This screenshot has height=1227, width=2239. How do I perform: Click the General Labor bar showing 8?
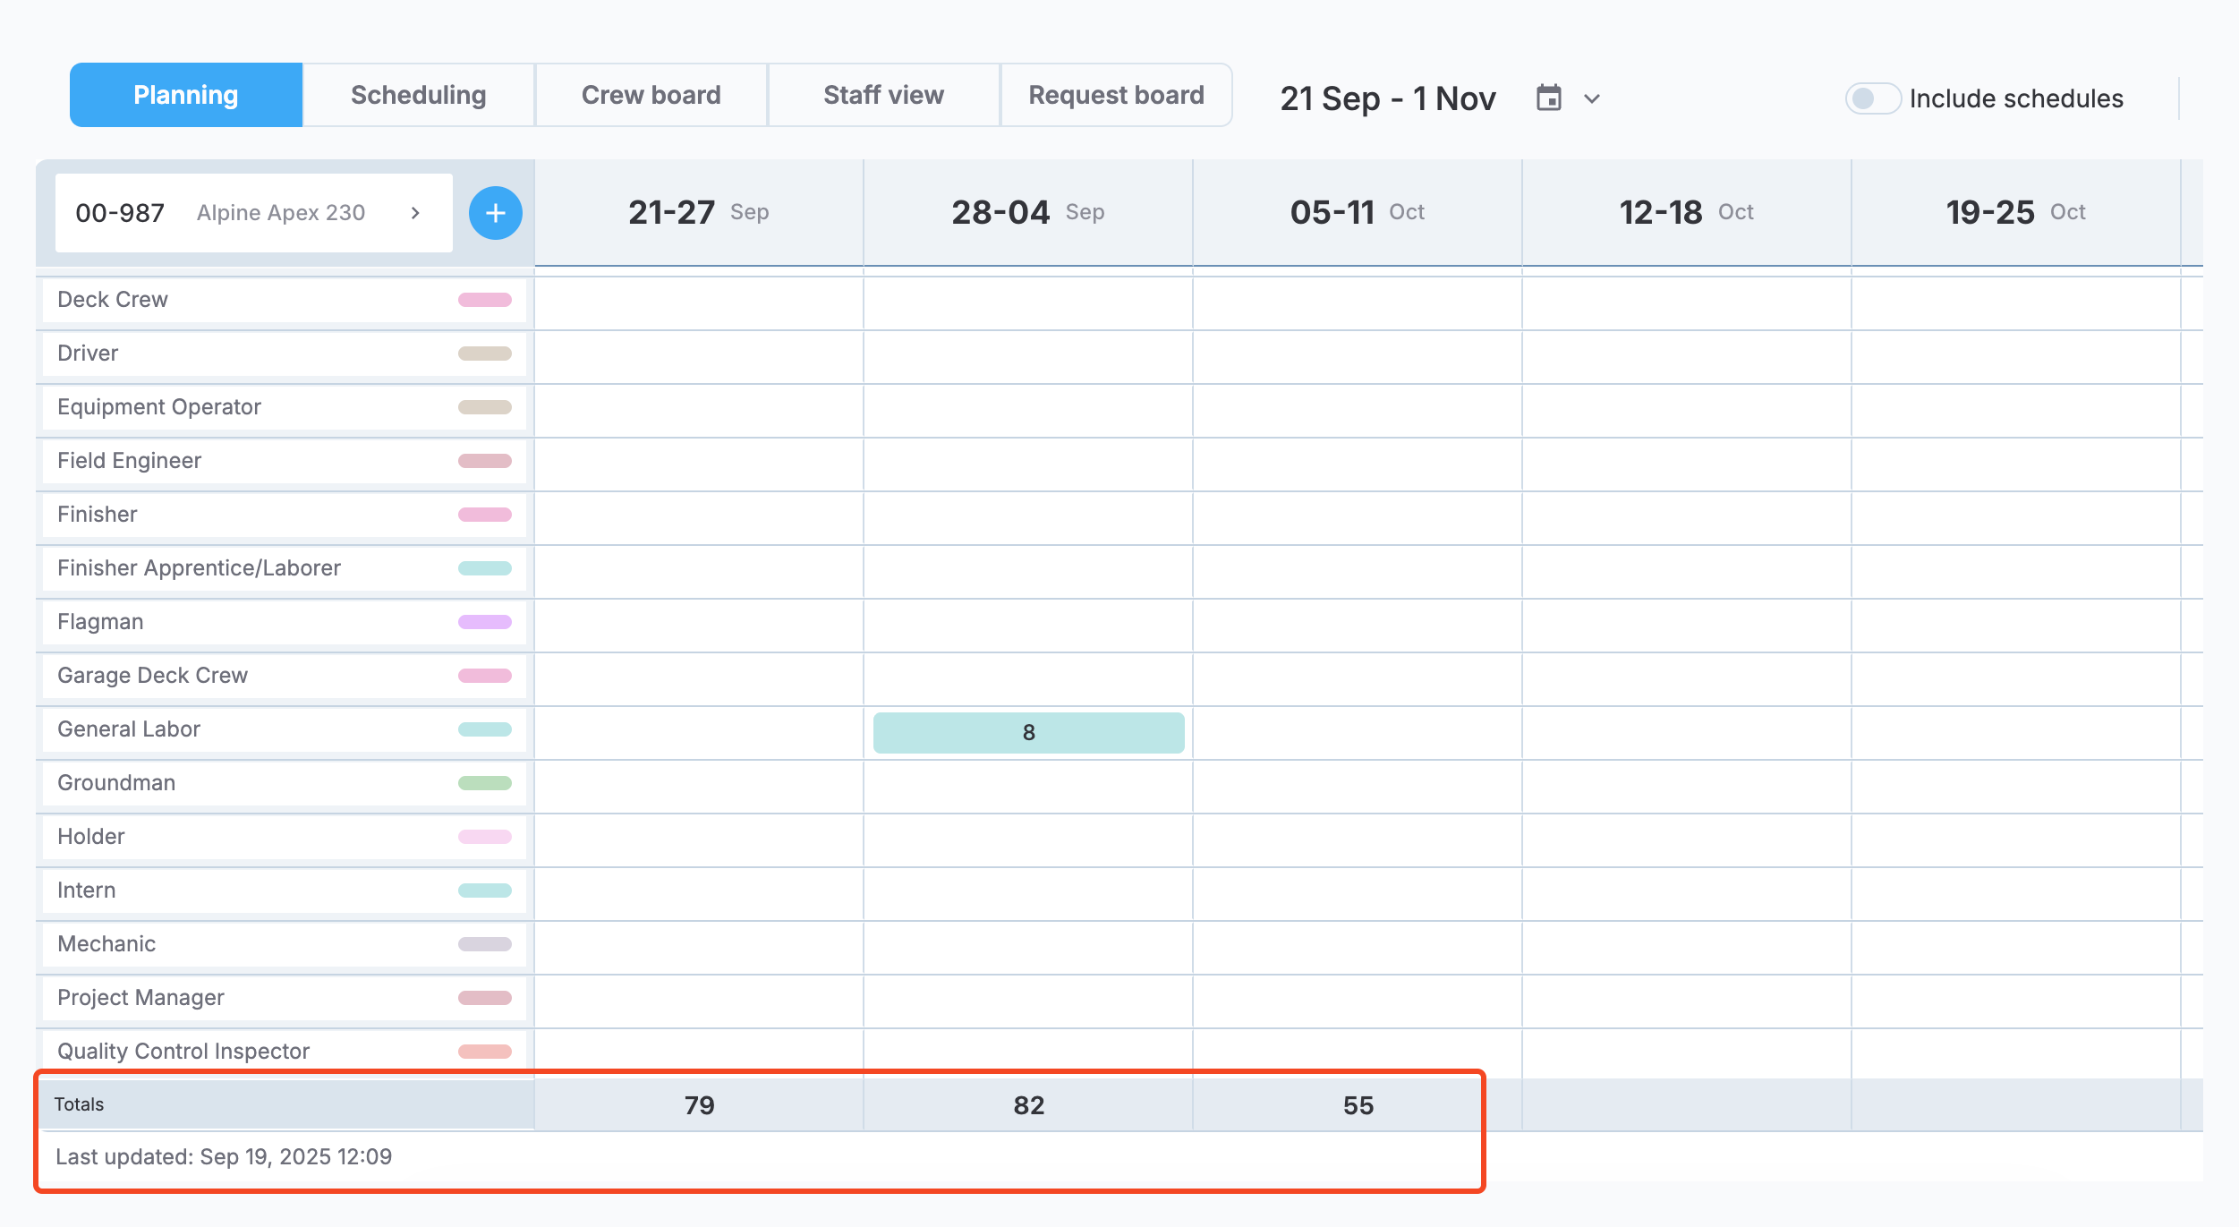tap(1028, 733)
